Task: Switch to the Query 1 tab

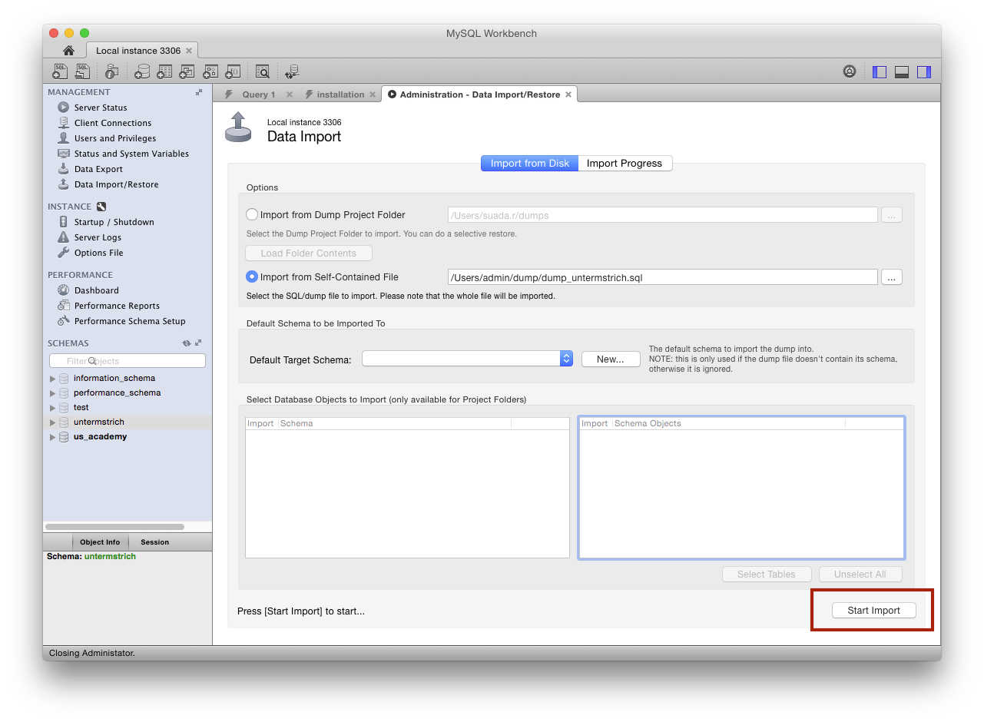Action: click(258, 94)
